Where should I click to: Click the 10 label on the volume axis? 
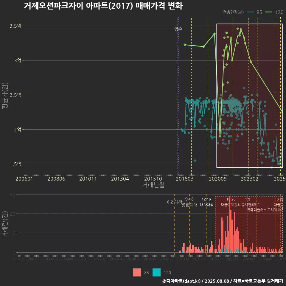(13, 233)
